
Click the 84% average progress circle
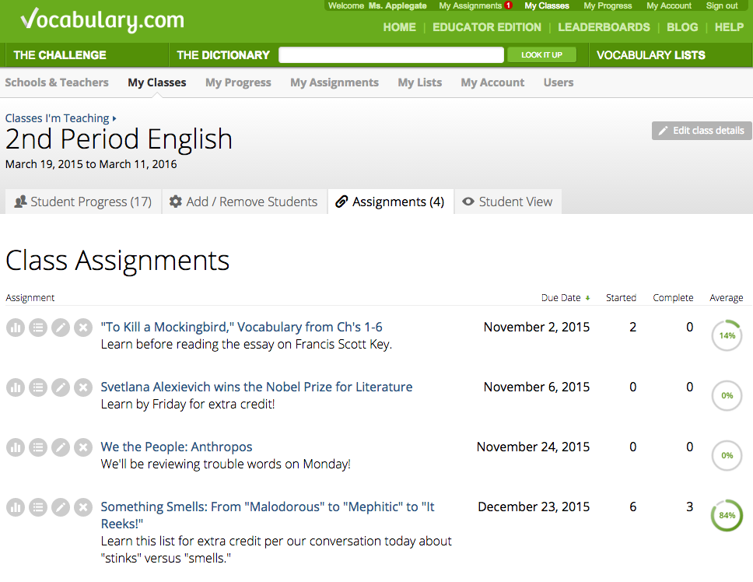pos(727,515)
